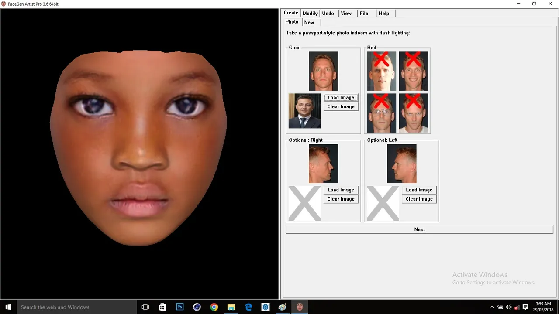Open the action center notification icon
The image size is (559, 314).
point(525,307)
